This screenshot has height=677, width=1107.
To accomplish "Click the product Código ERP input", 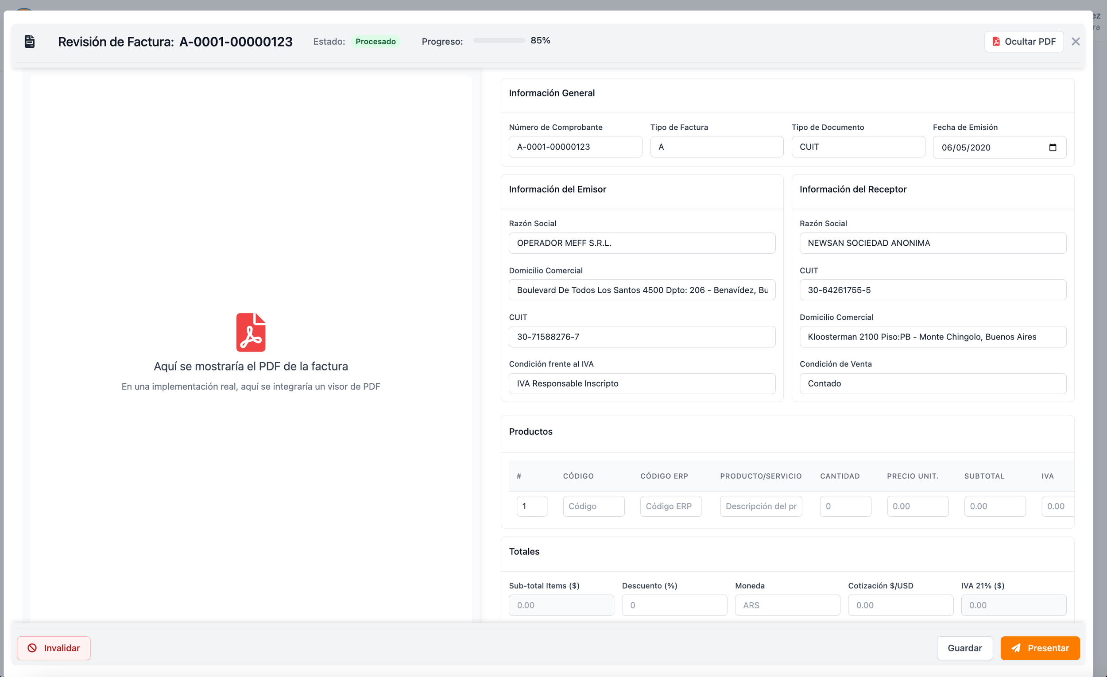I will point(670,506).
